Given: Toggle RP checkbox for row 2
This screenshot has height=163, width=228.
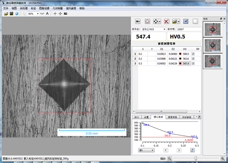Looking at the screenshot, I should (193, 59).
